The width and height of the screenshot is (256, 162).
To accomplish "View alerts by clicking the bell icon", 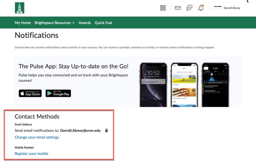I will click(201, 8).
